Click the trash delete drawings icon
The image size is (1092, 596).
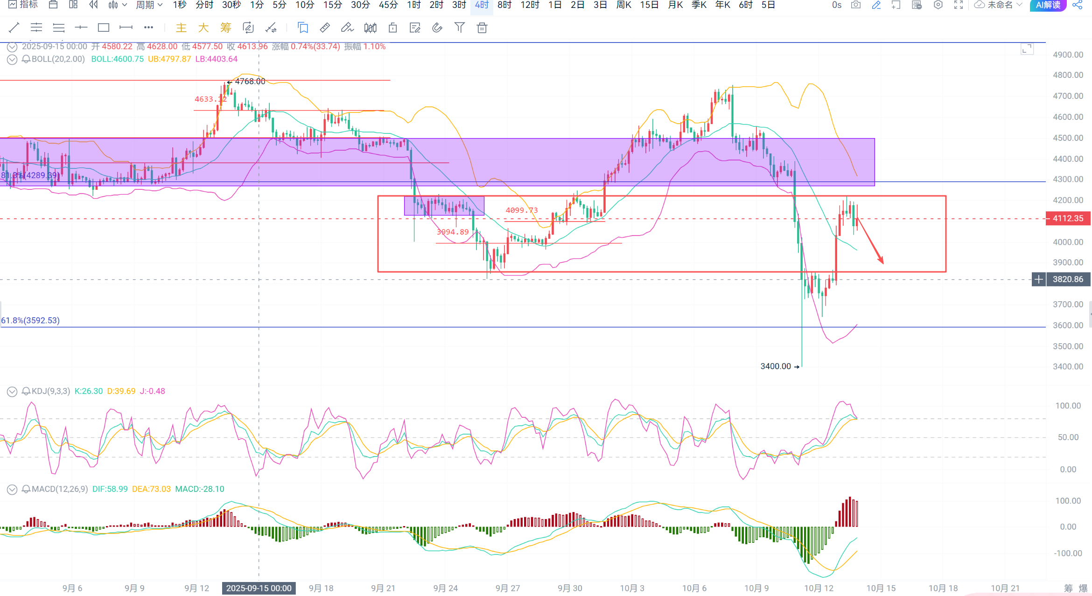pos(482,28)
